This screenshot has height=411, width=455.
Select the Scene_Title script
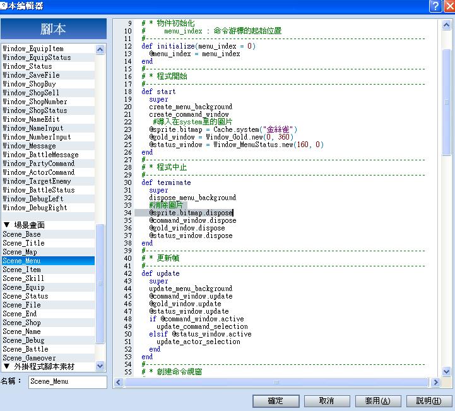tap(48, 243)
